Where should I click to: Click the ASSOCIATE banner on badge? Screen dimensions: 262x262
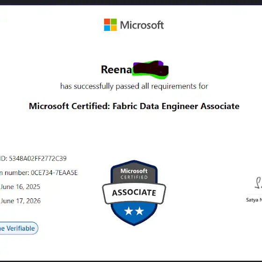coord(134,193)
